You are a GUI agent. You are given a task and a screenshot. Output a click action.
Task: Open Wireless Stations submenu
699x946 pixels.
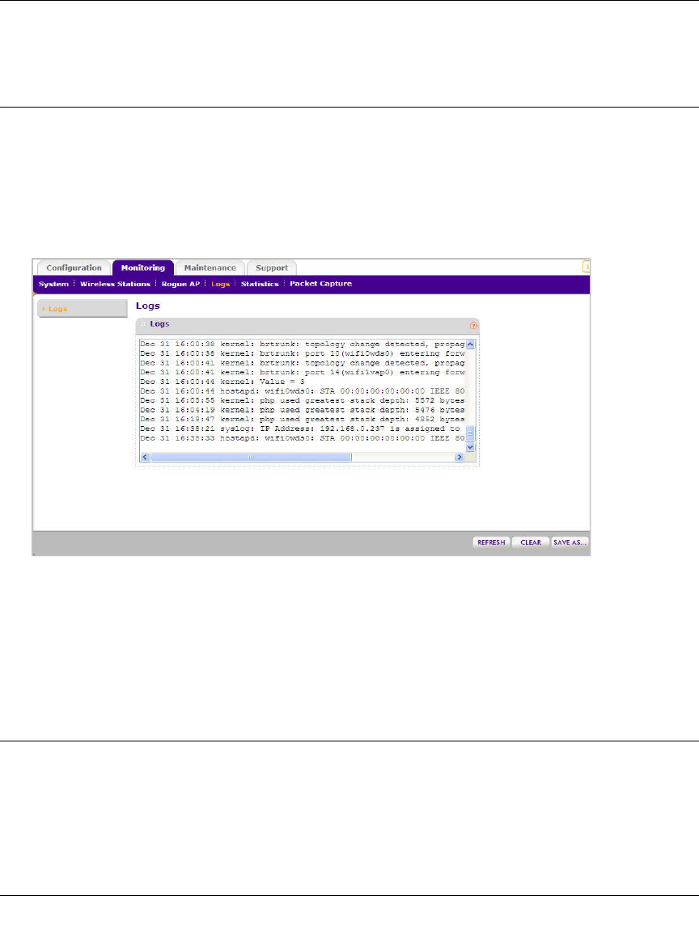116,284
